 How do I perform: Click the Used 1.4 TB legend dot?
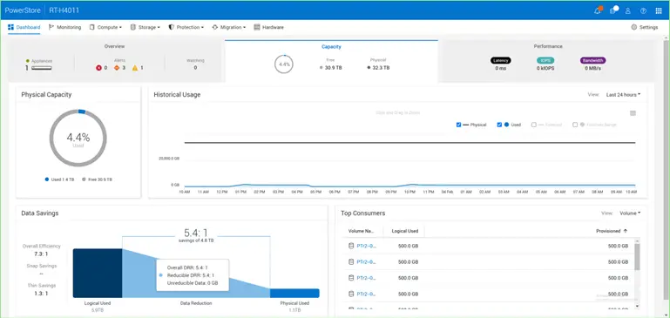click(x=46, y=179)
